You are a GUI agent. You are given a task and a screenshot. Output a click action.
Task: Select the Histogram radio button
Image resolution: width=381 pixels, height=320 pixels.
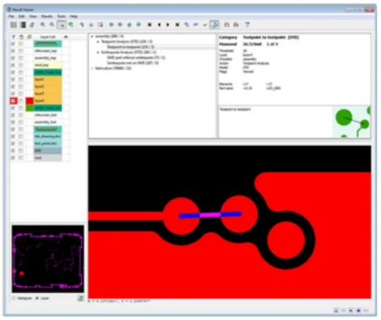pos(14,298)
